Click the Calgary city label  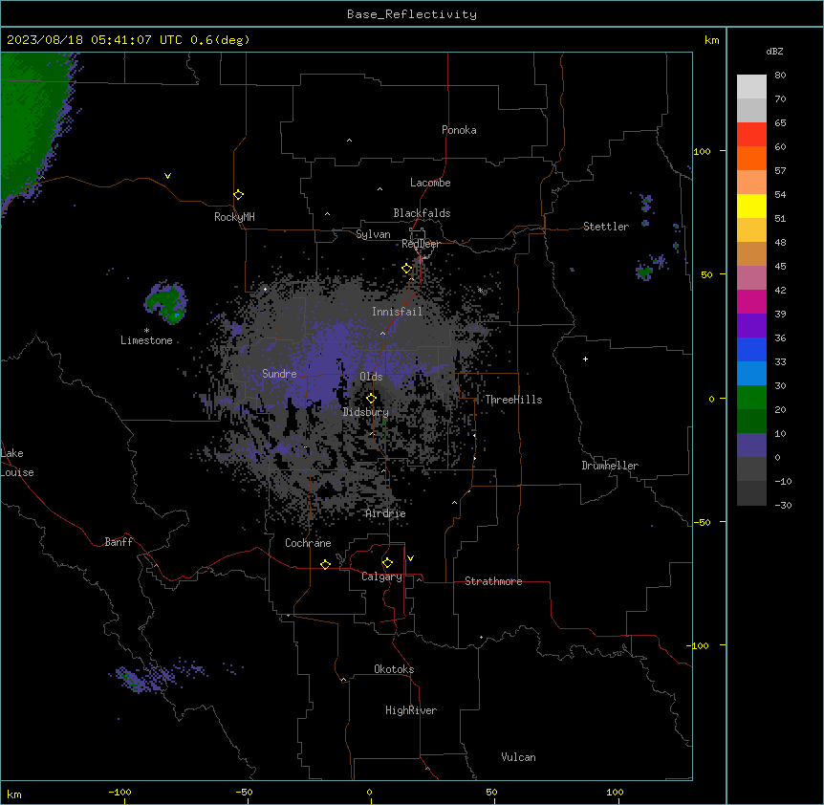click(x=381, y=577)
